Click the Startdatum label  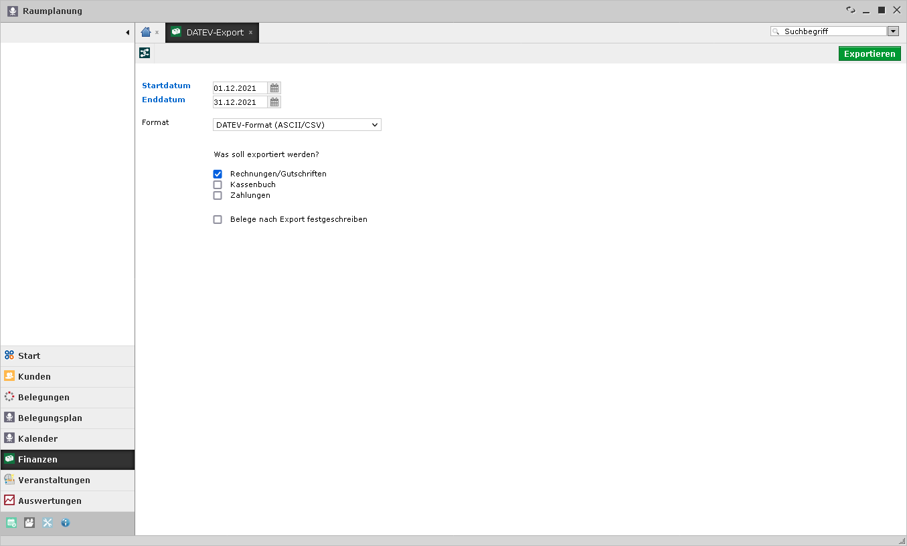click(166, 86)
